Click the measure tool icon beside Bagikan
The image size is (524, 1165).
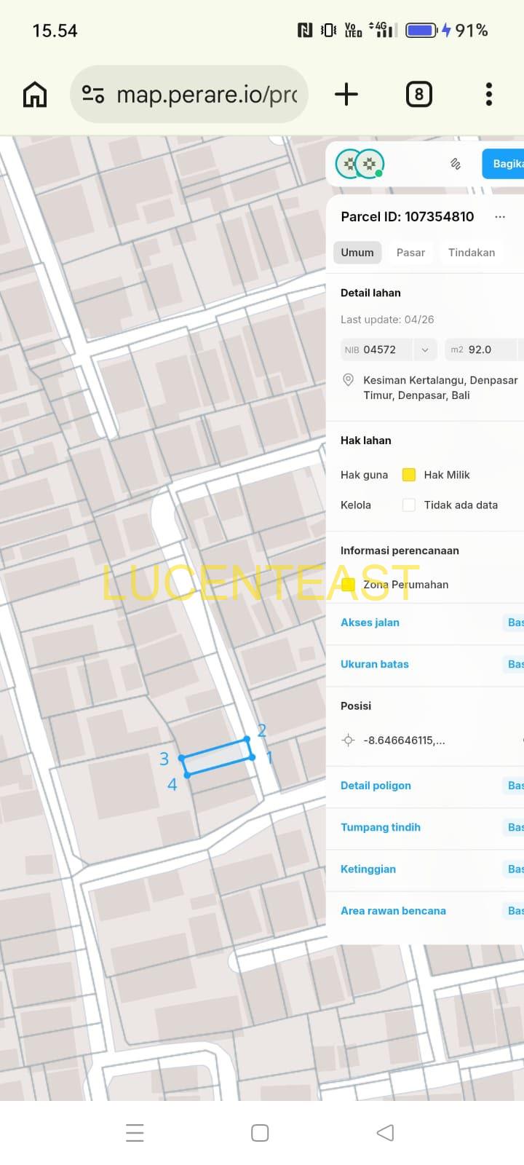[x=456, y=164]
